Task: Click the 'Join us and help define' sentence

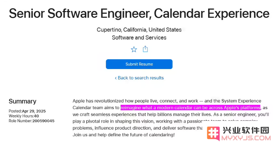Action: (124, 135)
